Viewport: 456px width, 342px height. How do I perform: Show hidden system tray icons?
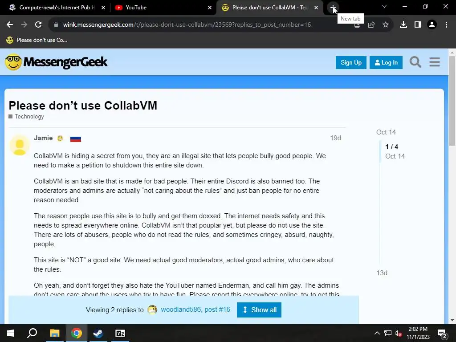coord(377,333)
